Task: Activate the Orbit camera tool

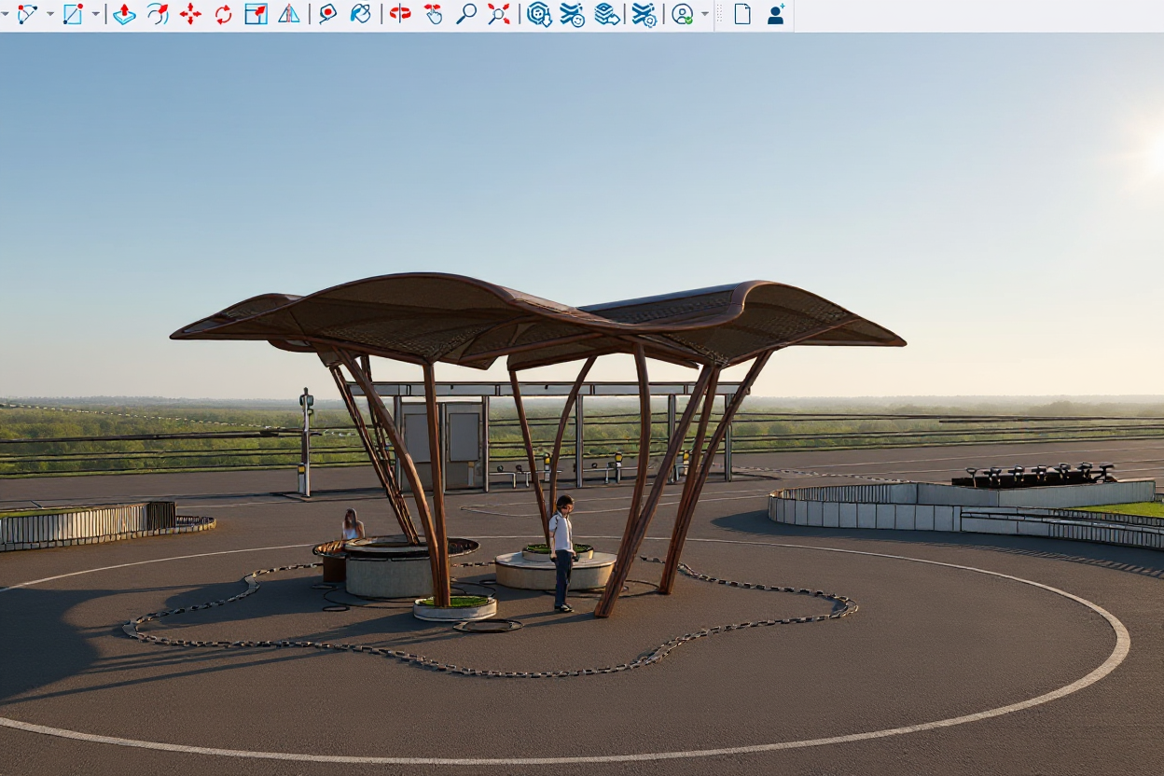Action: coord(400,14)
